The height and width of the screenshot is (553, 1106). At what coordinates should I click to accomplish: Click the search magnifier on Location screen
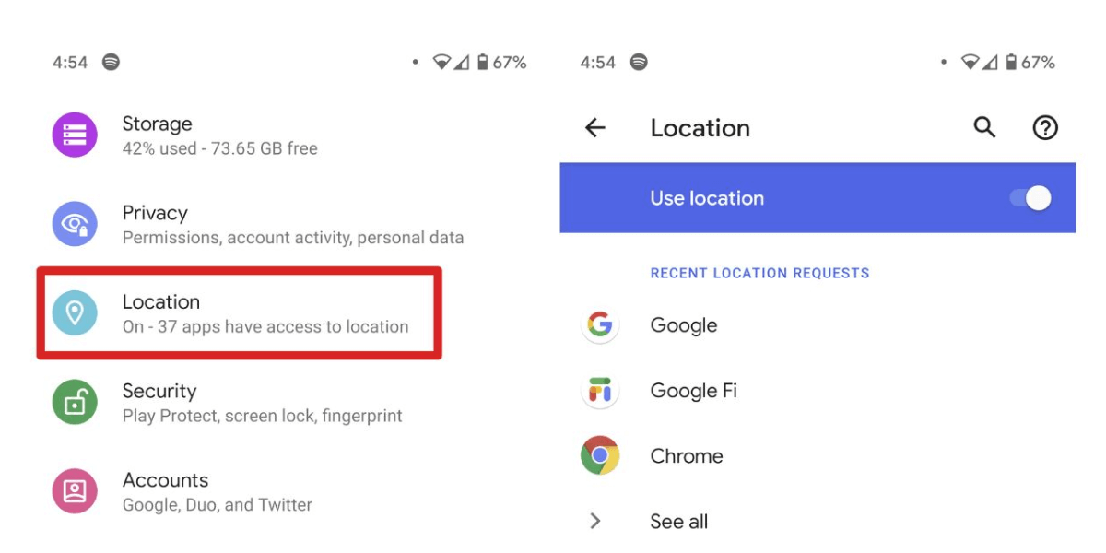pyautogui.click(x=983, y=128)
